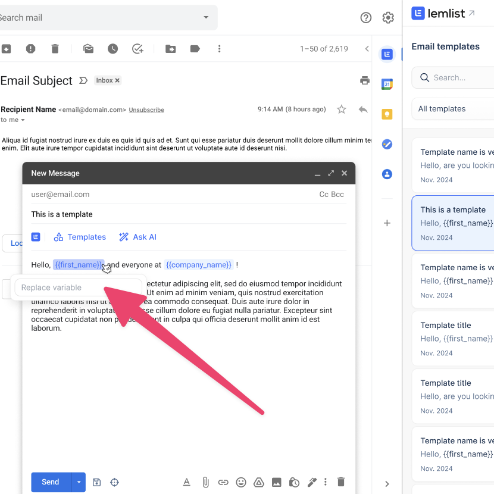The image size is (494, 494).
Task: Archive the open email
Action: pyautogui.click(x=6, y=48)
